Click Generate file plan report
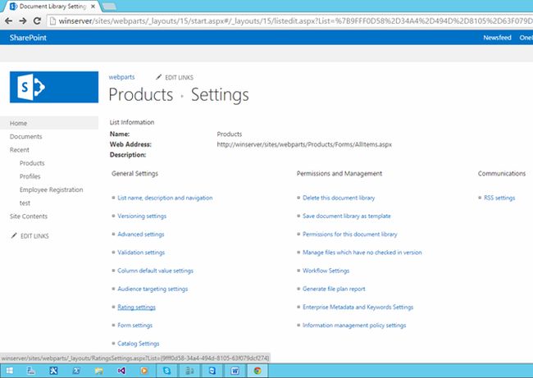The height and width of the screenshot is (378, 533). [x=334, y=289]
